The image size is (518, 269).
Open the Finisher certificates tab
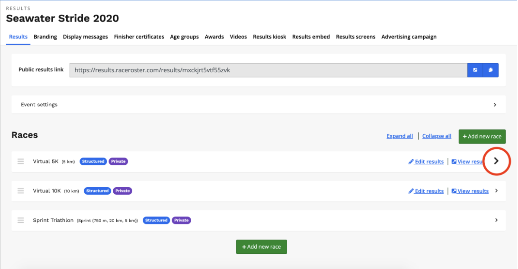coord(139,37)
